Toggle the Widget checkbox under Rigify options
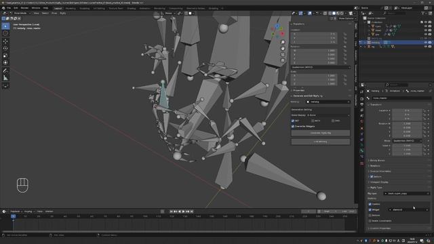 coord(370,209)
